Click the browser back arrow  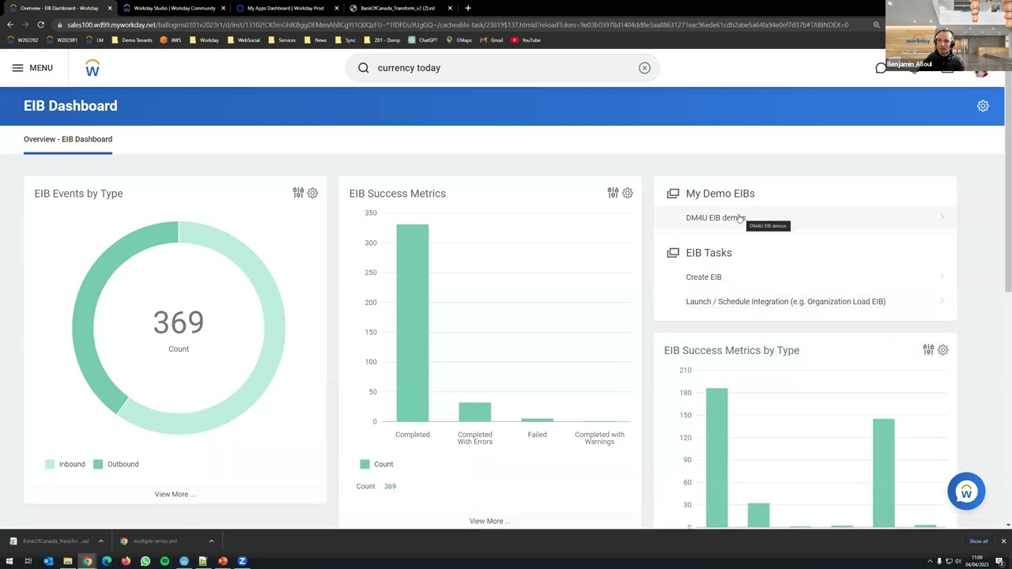[10, 24]
